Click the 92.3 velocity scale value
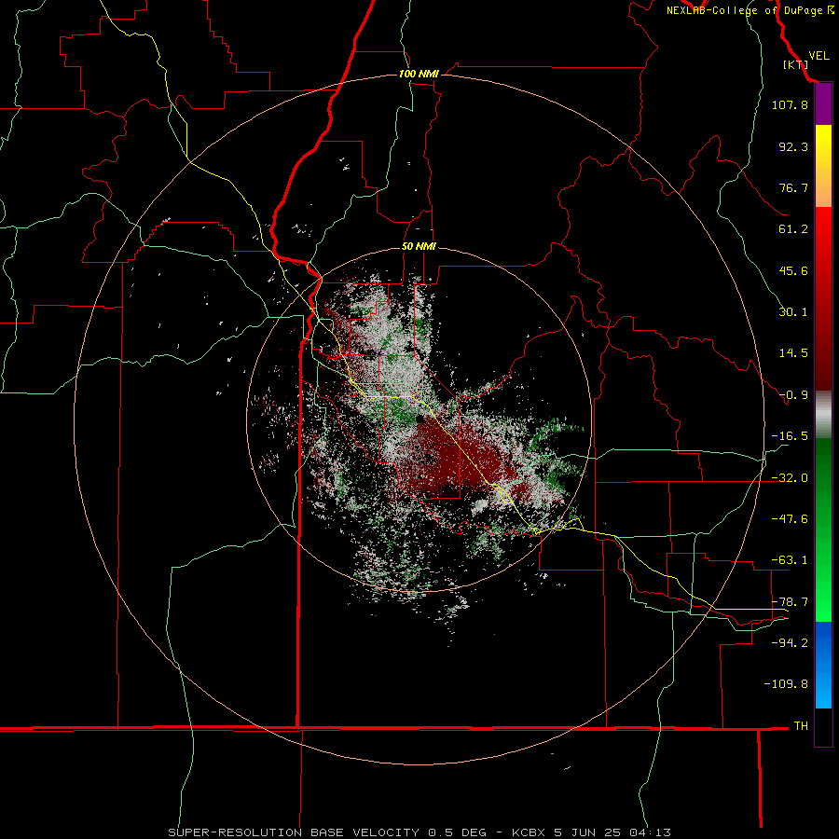 tap(793, 146)
